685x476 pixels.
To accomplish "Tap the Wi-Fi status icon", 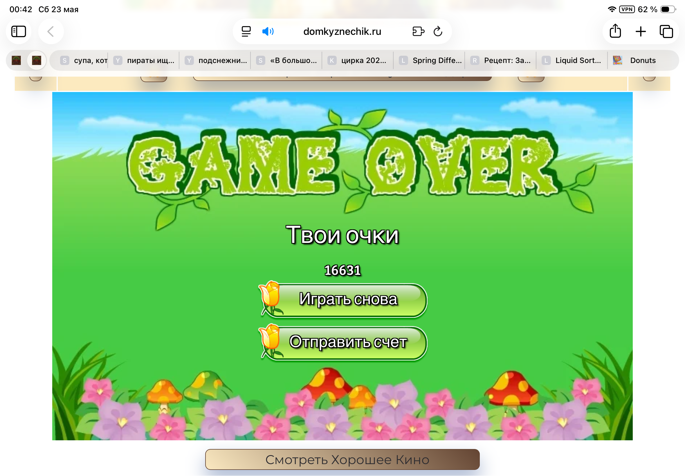I will 612,9.
